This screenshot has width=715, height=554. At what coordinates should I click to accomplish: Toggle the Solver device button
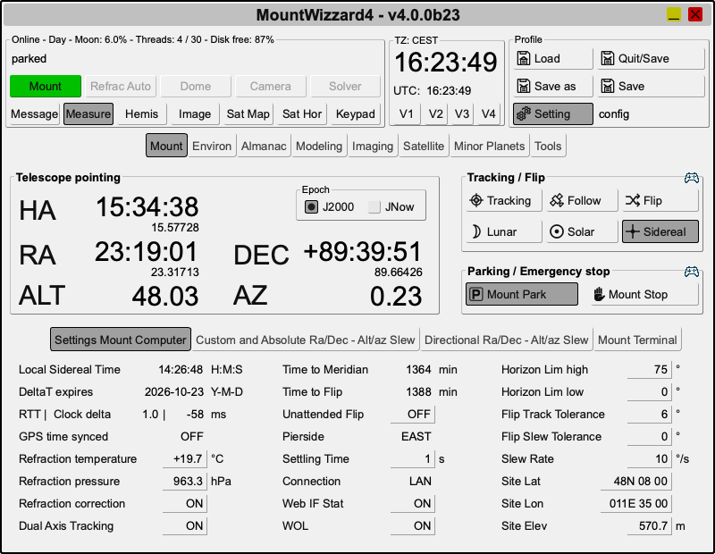(345, 86)
